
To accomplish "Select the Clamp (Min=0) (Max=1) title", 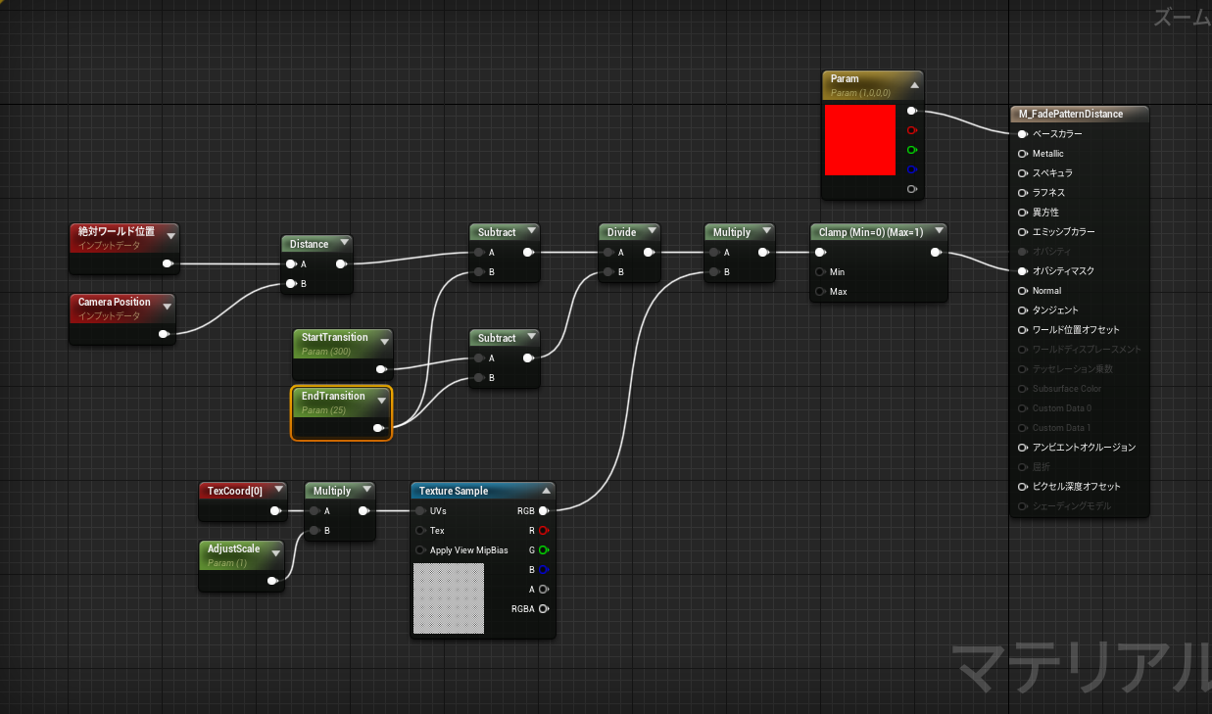I will pos(871,232).
